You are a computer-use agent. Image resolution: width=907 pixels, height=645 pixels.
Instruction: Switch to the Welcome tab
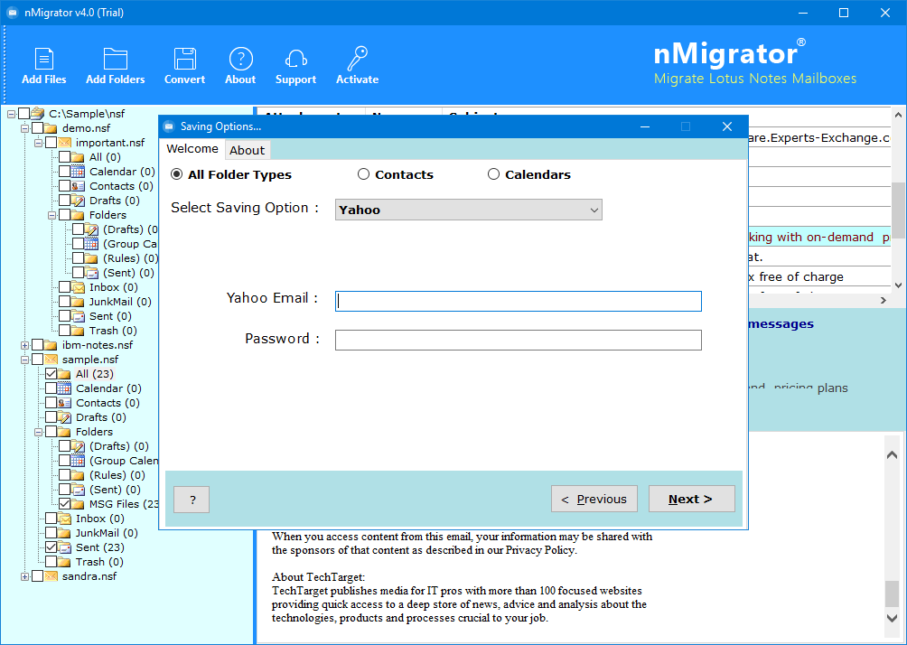click(192, 149)
